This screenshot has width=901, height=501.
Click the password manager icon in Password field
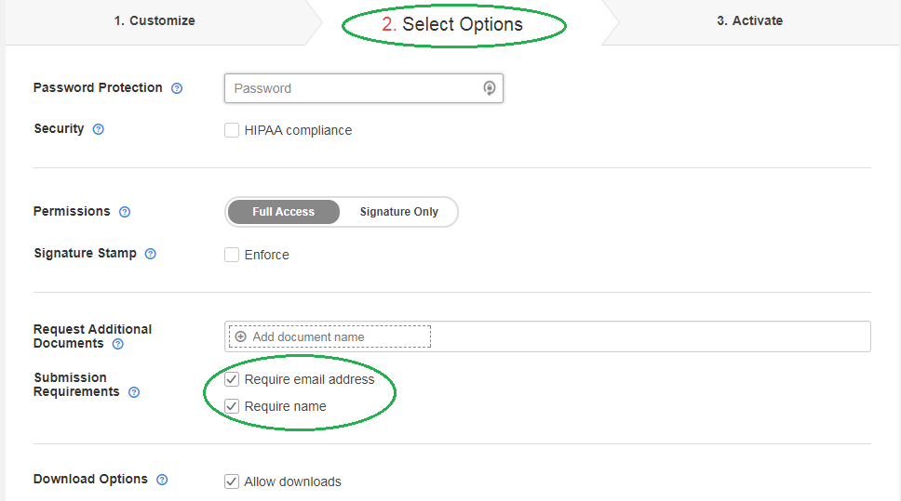489,87
